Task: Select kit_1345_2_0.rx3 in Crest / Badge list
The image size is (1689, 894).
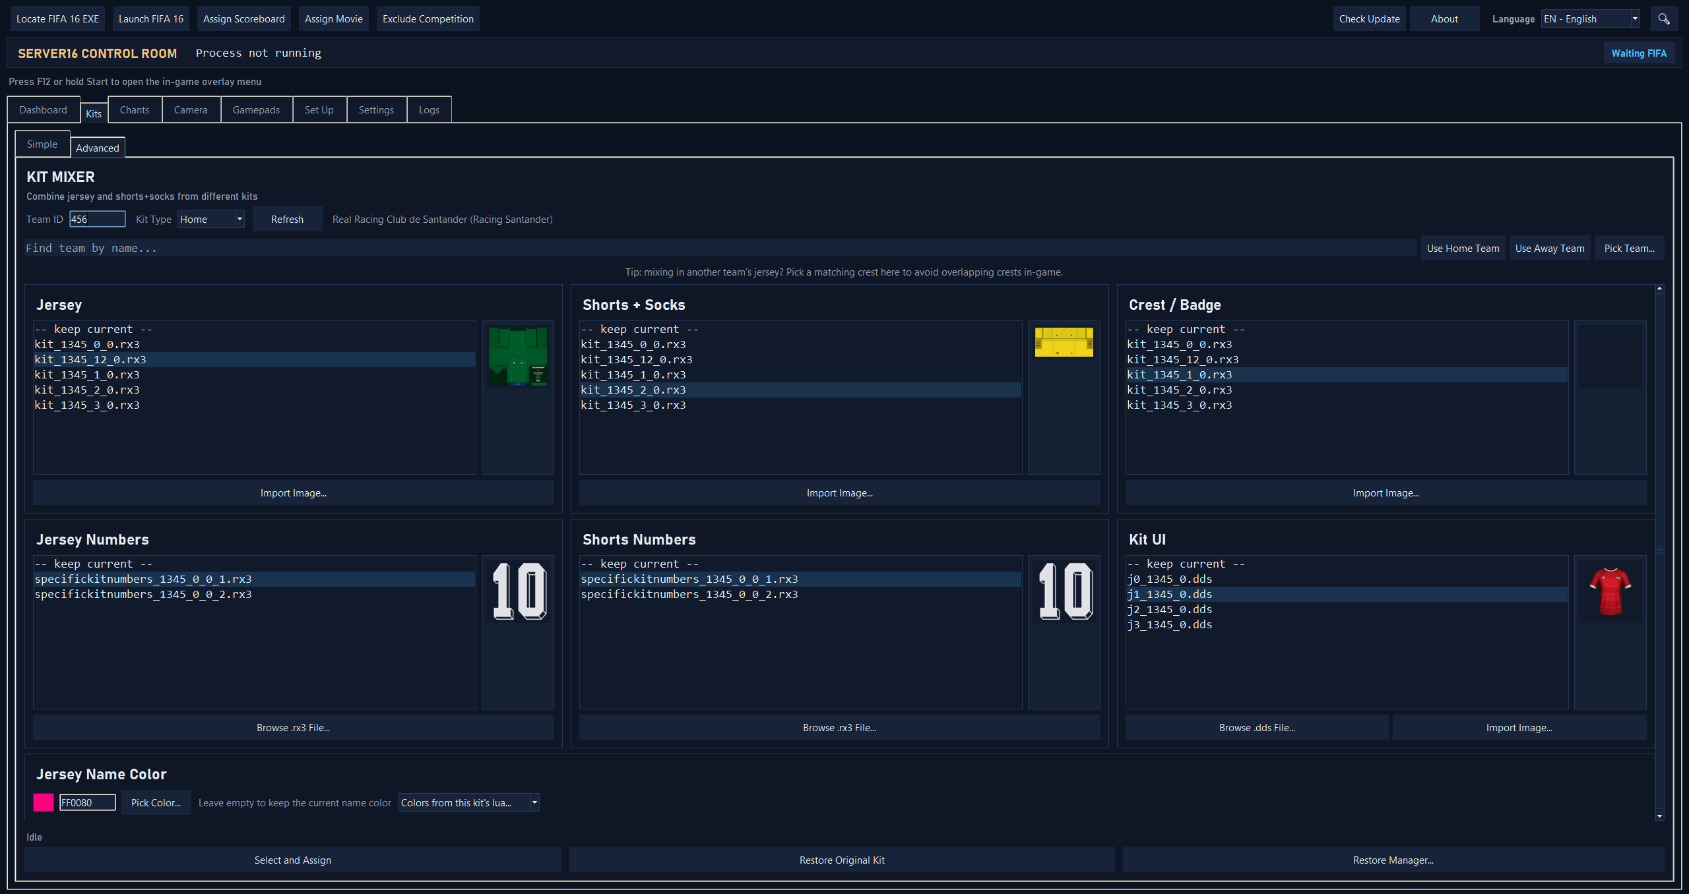Action: coord(1347,390)
